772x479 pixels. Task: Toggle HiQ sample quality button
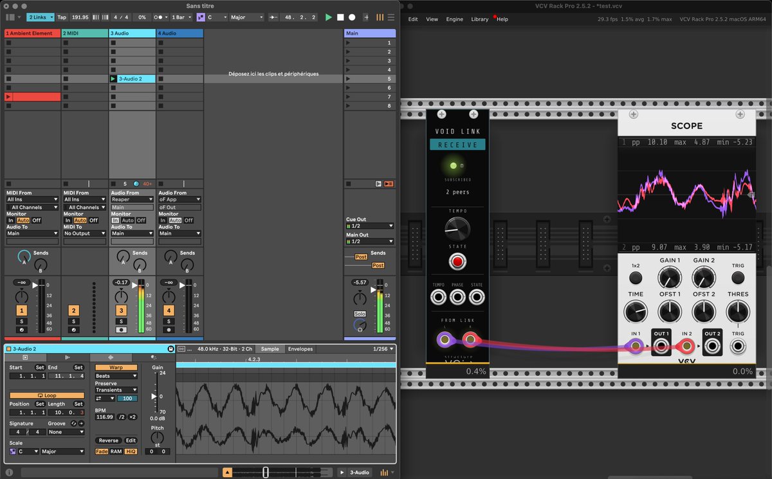click(x=131, y=451)
